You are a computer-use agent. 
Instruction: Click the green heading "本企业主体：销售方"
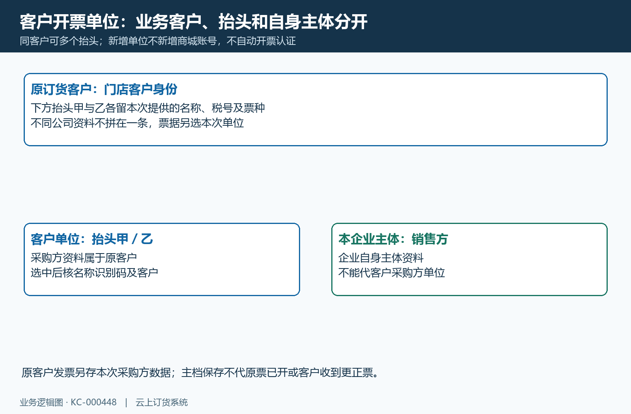393,239
